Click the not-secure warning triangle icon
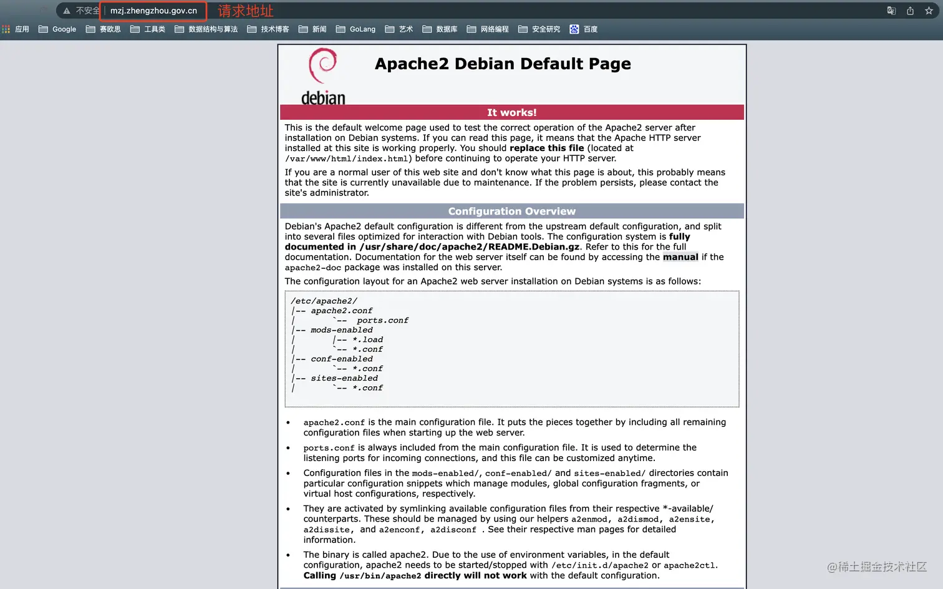 [67, 11]
